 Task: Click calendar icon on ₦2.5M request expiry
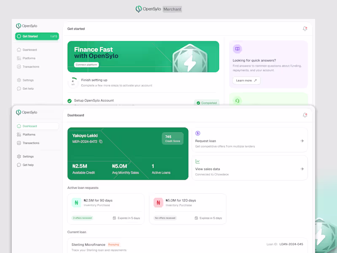(114, 218)
